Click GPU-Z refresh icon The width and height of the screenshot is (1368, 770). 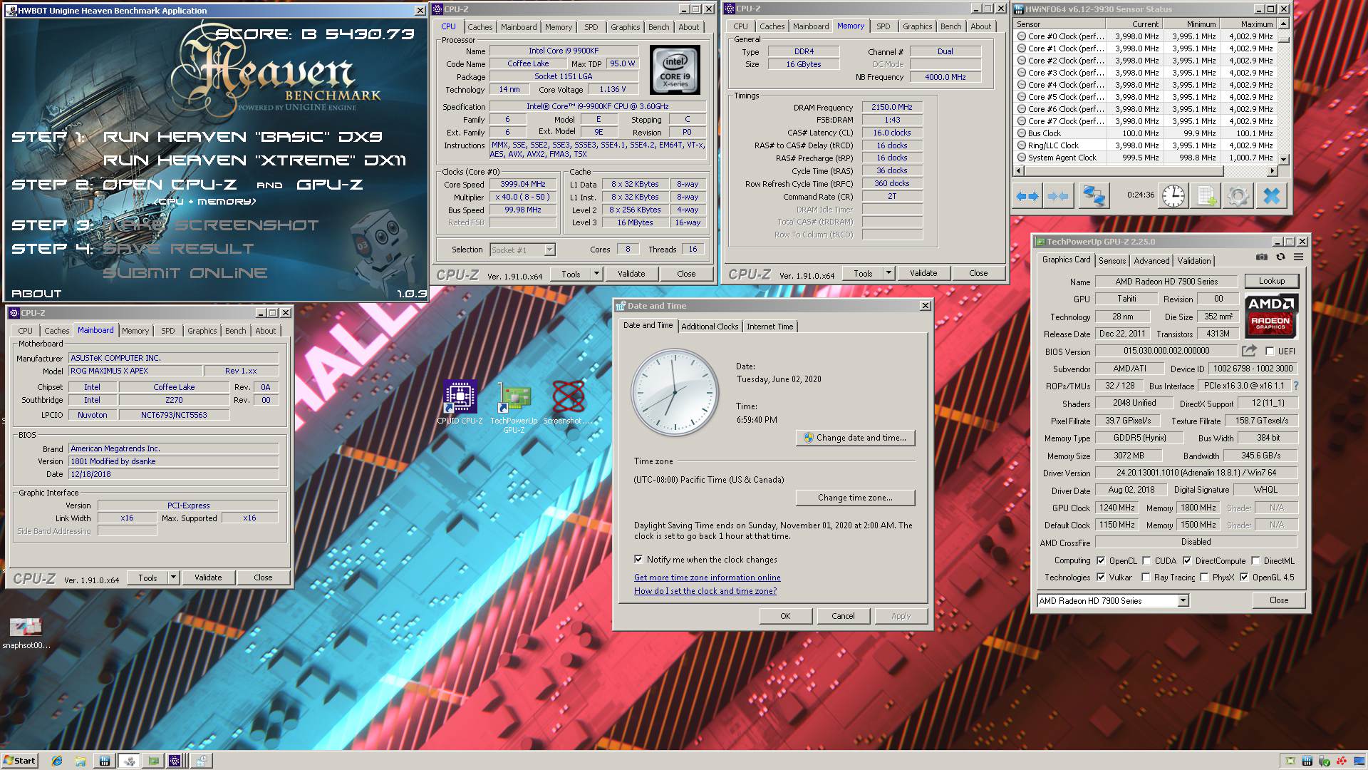[x=1280, y=257]
